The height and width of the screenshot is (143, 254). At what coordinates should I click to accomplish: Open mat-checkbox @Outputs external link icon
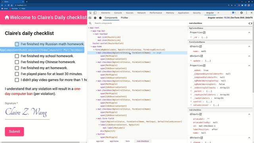tap(202, 138)
